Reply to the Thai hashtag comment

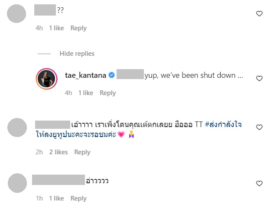coord(82,152)
